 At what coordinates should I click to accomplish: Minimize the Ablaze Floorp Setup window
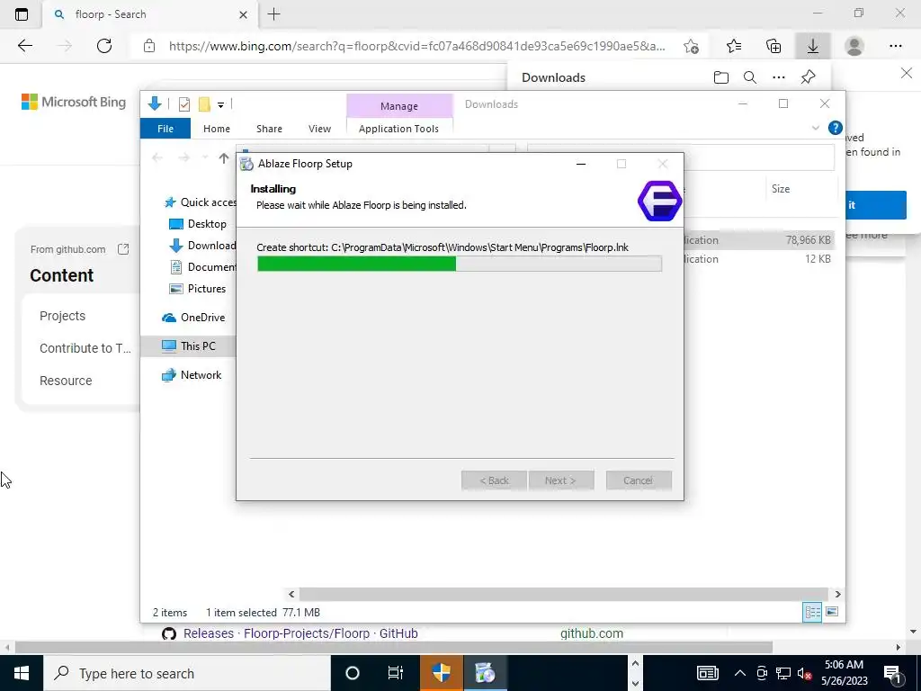point(581,164)
